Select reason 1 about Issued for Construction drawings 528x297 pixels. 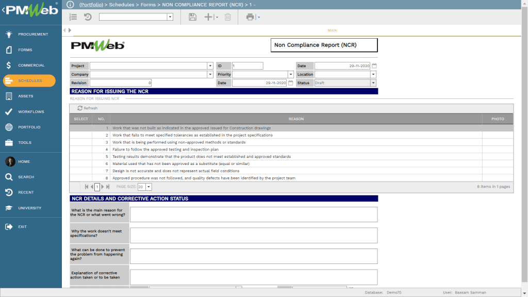(291, 128)
